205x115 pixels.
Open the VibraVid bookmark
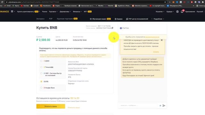[x=109, y=6]
